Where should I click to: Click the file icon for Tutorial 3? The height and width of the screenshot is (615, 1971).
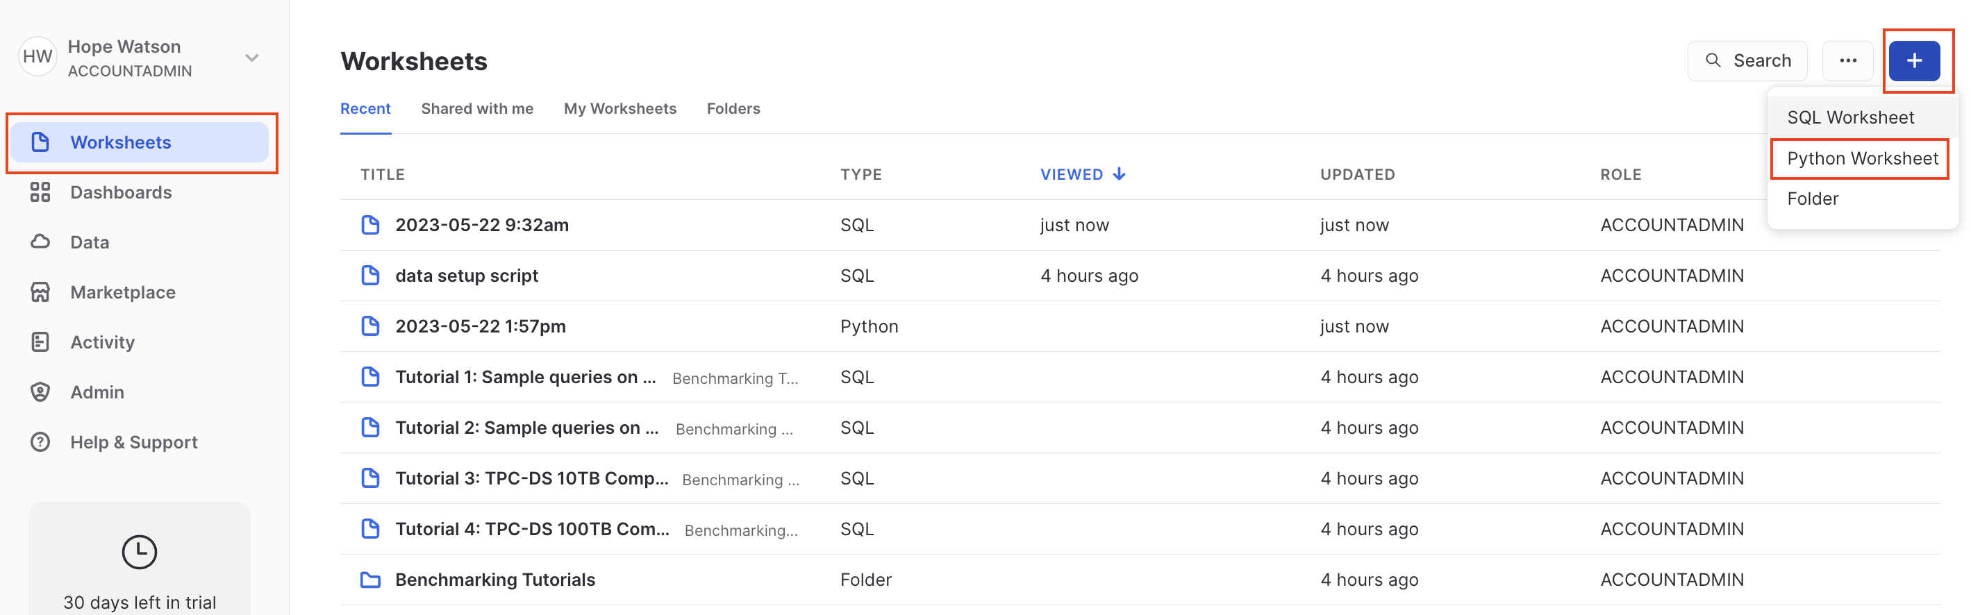click(x=370, y=478)
